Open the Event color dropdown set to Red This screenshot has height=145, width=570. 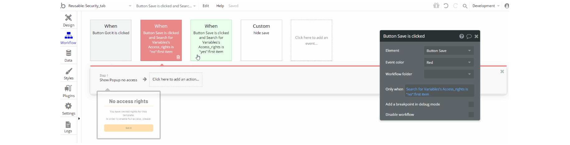[449, 63]
